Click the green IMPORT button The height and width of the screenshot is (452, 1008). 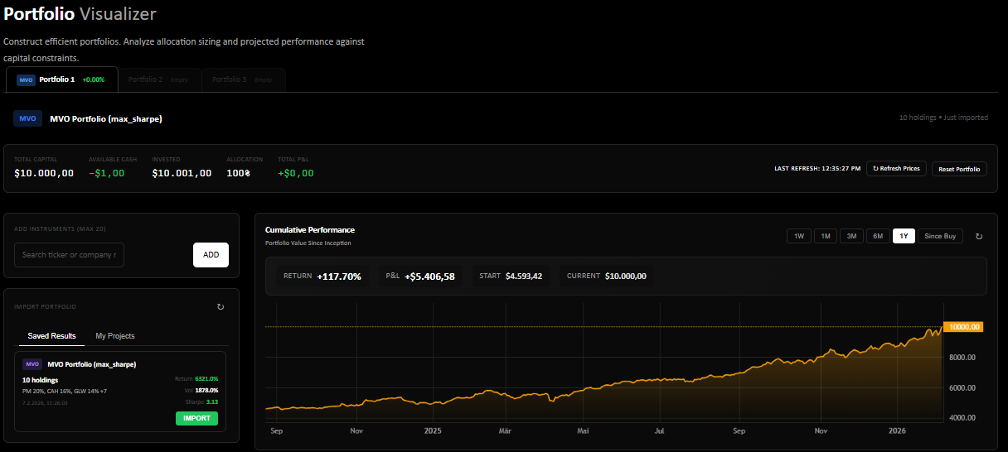(x=196, y=418)
